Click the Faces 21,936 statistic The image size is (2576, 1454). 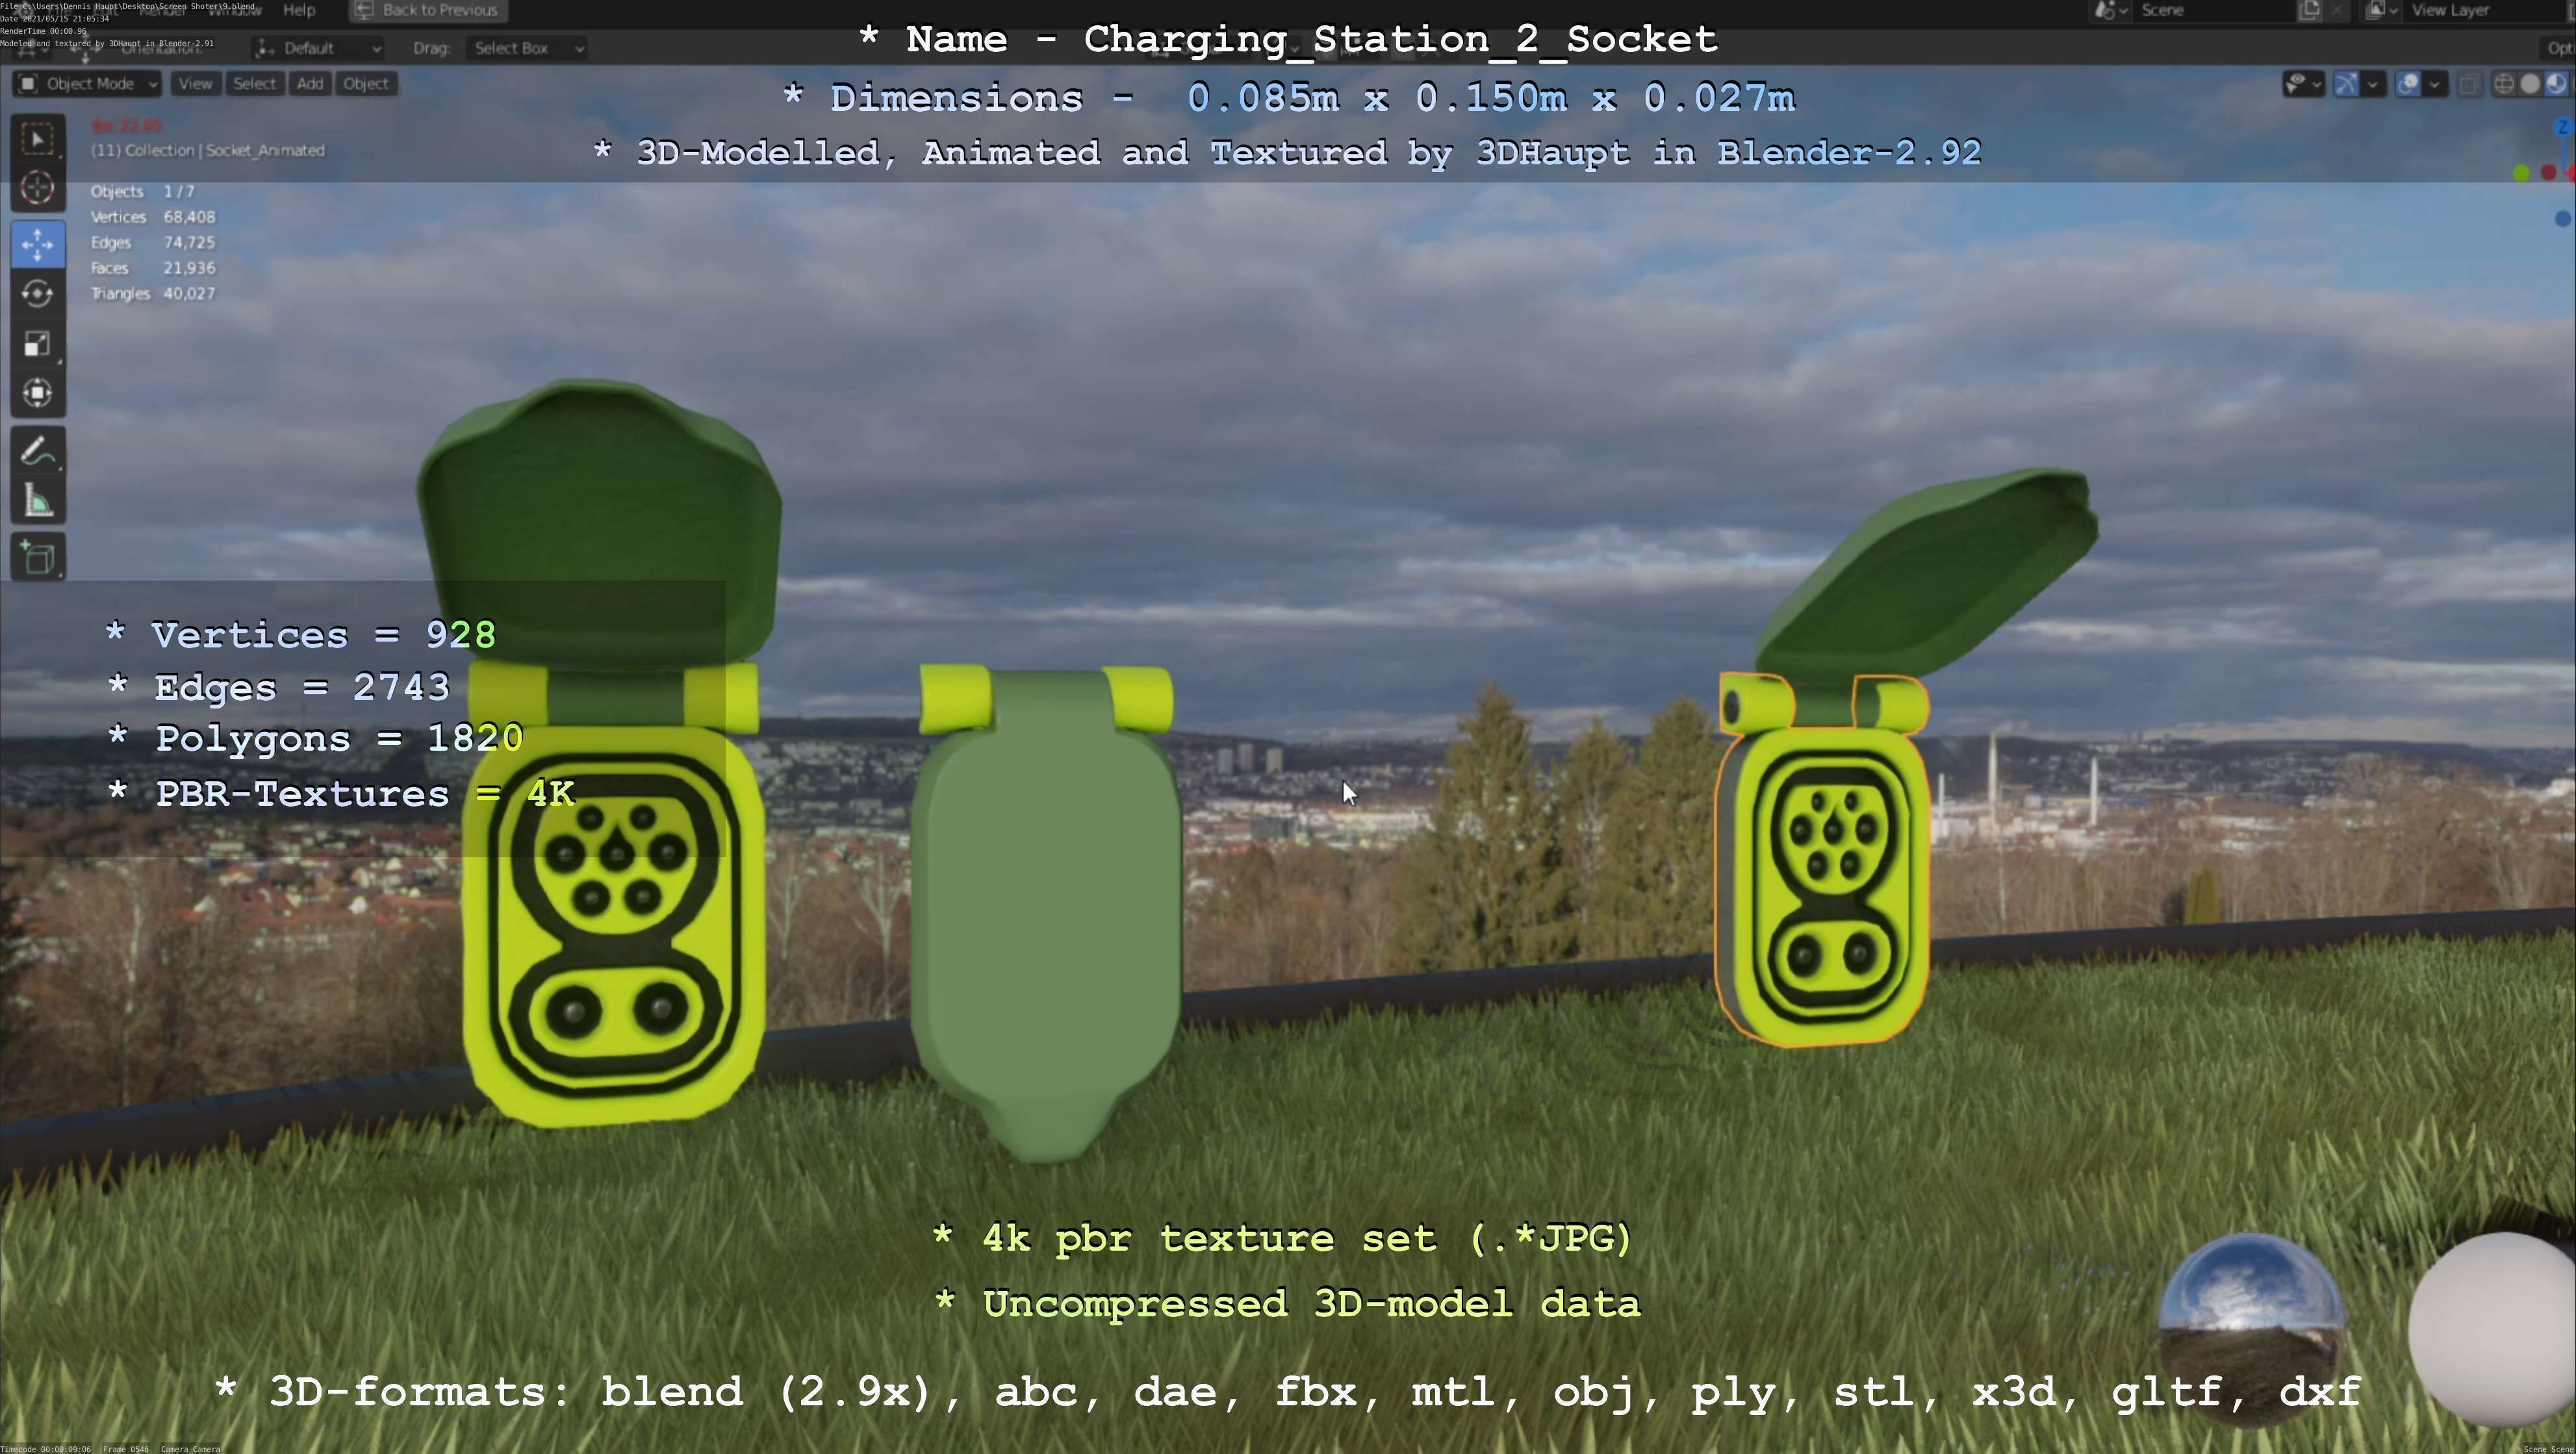click(x=153, y=268)
